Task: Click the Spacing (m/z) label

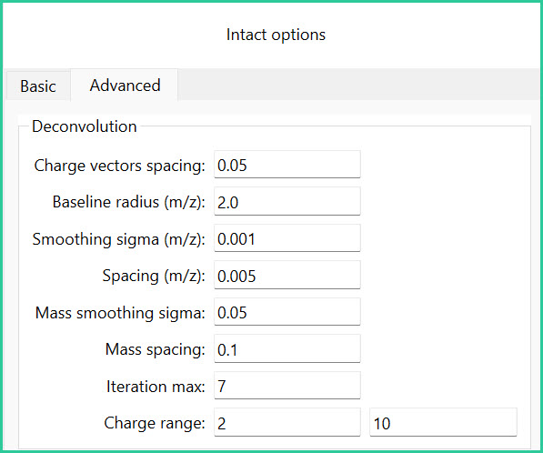Action: (154, 276)
